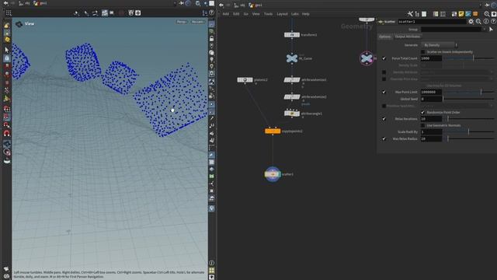Open the Generate By Density dropdown

tap(440, 45)
